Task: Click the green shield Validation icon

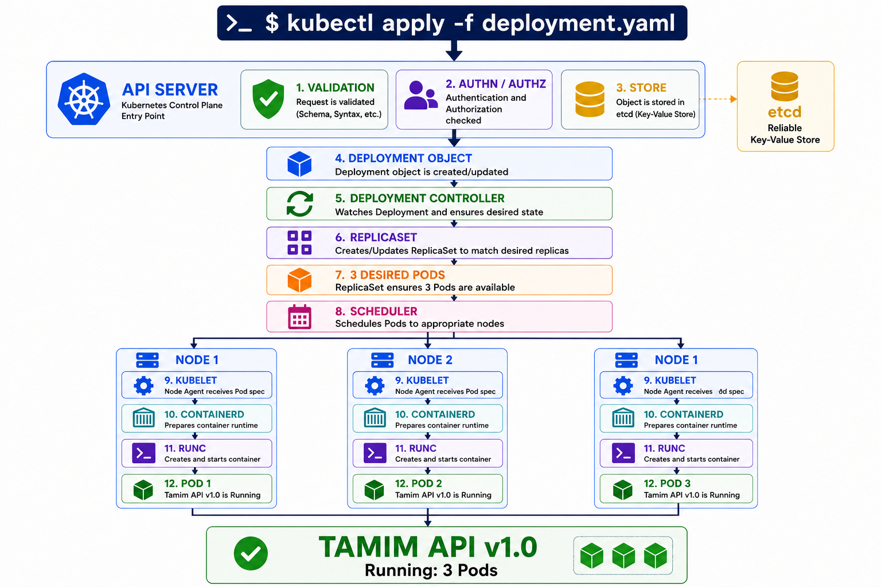Action: tap(268, 99)
